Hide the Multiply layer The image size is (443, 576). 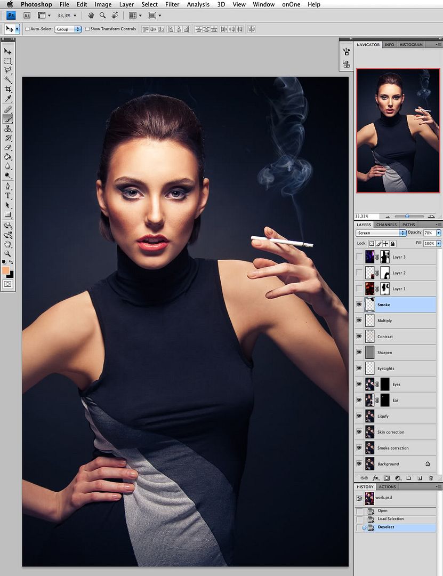point(359,321)
